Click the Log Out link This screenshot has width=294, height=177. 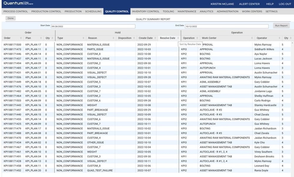tap(285, 4)
